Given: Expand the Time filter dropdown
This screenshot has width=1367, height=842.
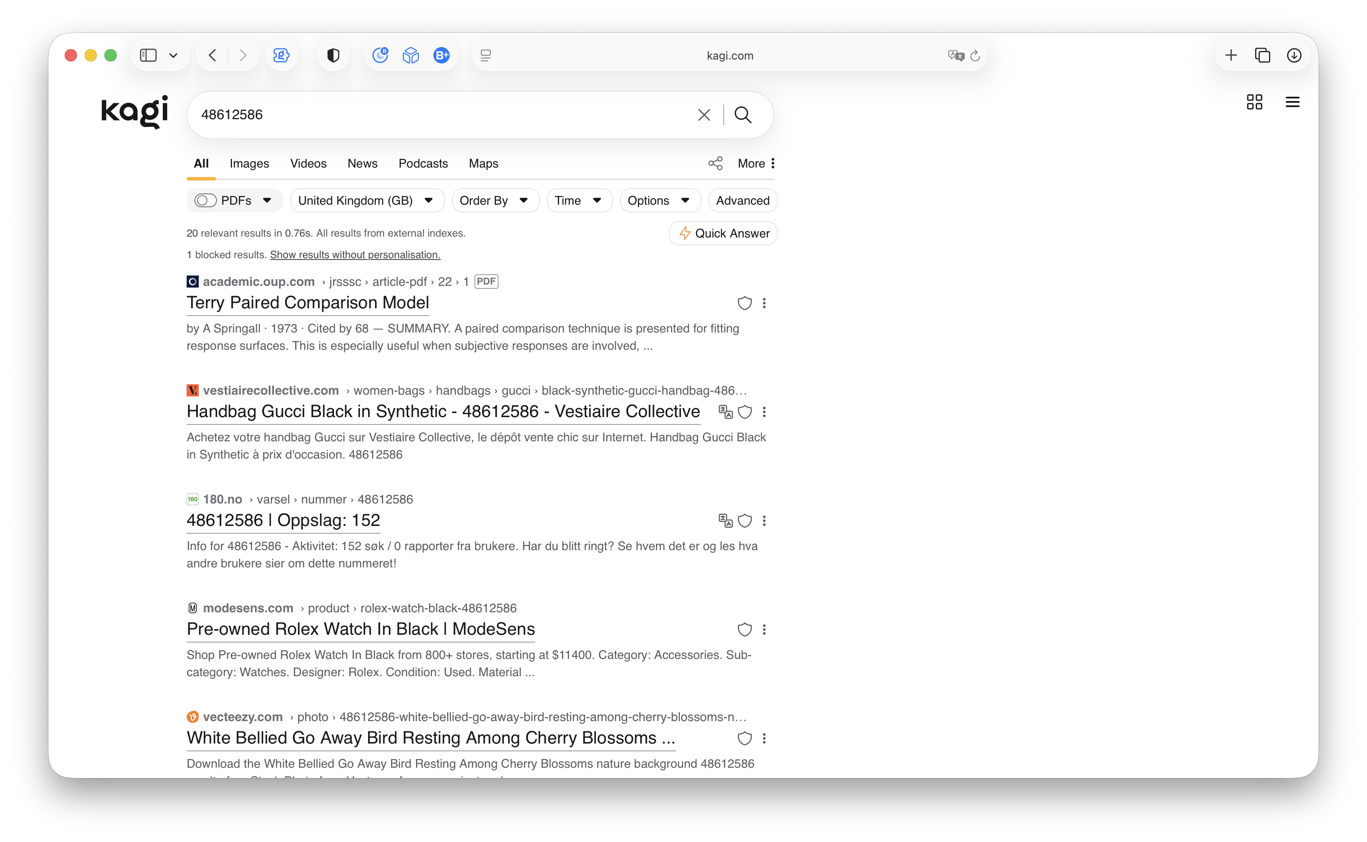Looking at the screenshot, I should (579, 200).
